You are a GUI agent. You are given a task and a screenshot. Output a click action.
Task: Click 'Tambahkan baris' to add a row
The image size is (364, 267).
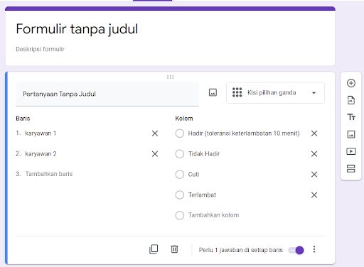click(x=49, y=174)
